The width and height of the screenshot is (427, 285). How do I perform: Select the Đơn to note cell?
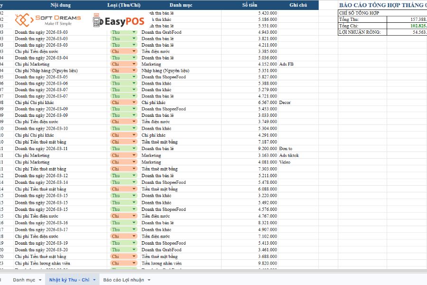[x=298, y=149]
